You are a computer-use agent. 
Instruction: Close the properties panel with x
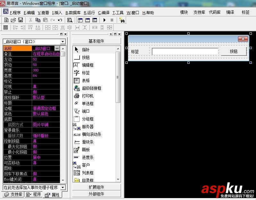point(65,34)
